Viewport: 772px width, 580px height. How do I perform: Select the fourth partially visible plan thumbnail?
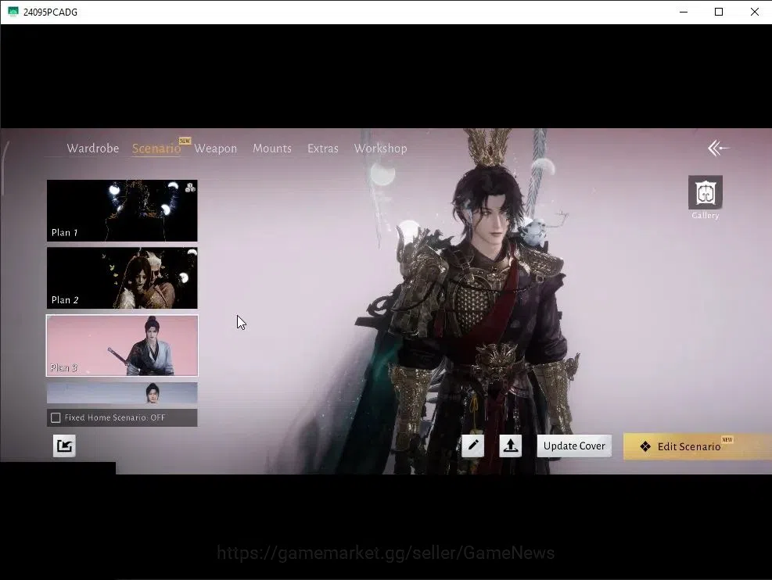coord(122,393)
